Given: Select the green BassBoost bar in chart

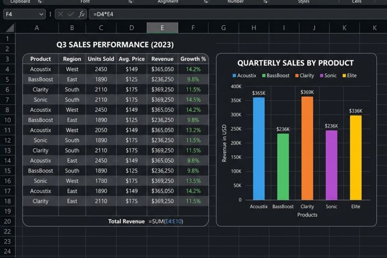Looking at the screenshot, I should [283, 167].
